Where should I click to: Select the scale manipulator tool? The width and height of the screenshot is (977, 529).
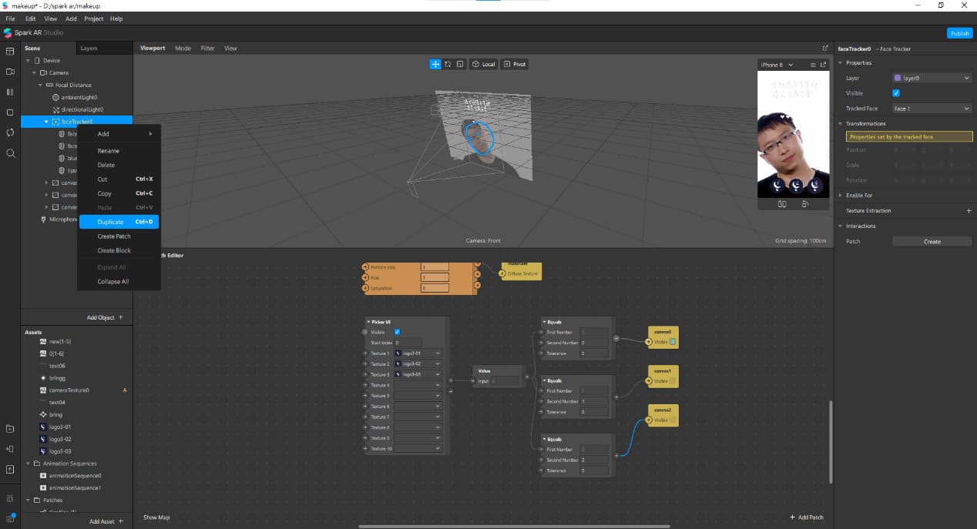459,64
